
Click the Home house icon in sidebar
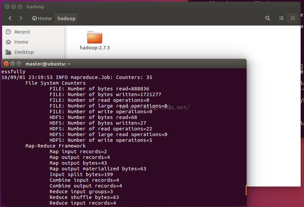pyautogui.click(x=8, y=42)
